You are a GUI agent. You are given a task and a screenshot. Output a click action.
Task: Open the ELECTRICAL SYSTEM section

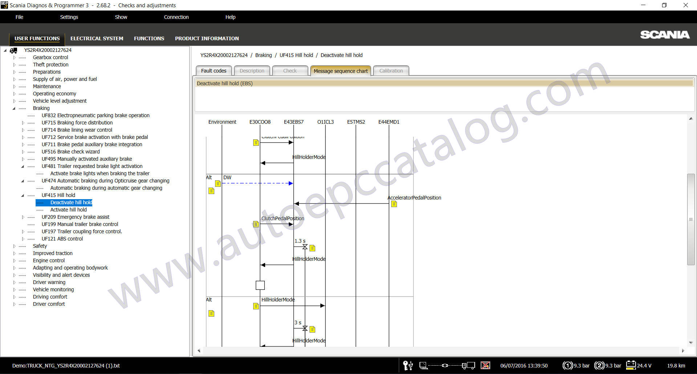(97, 38)
